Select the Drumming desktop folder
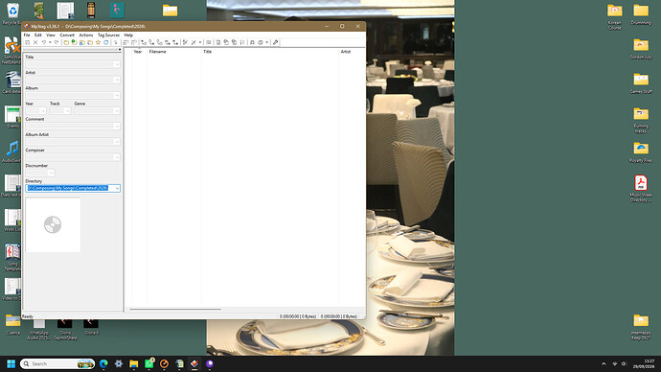The image size is (661, 372). [641, 13]
